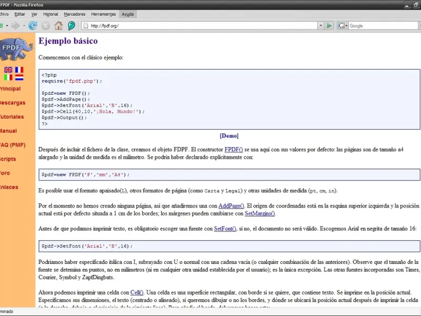This screenshot has width=421, height=316.
Task: Follow the SetMargins() link
Action: coord(259,214)
